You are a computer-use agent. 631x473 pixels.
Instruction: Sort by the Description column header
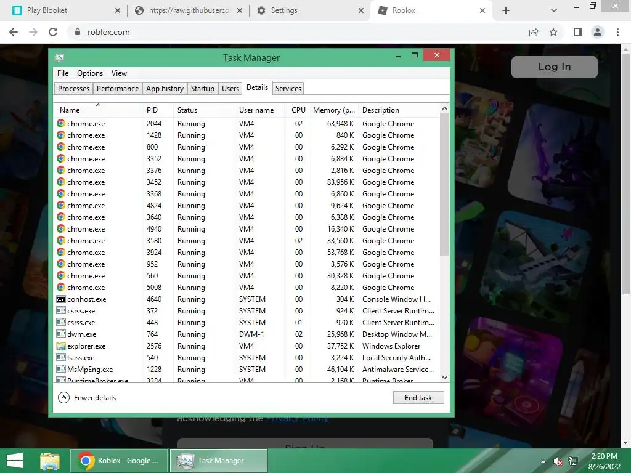(399, 110)
